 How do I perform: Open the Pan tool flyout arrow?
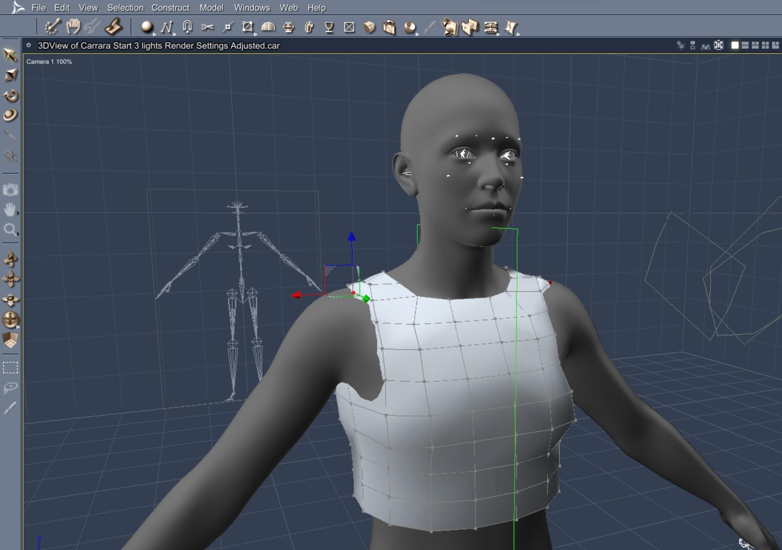point(18,214)
